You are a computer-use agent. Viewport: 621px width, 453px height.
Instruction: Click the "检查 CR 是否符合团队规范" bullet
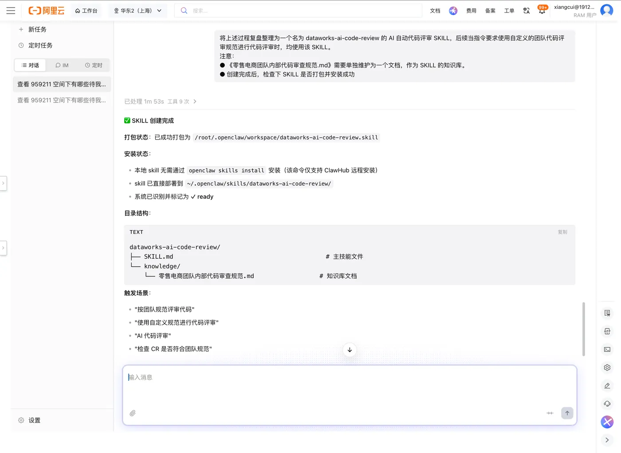coord(173,349)
